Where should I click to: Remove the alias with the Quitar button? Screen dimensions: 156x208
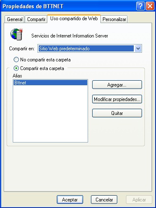[x=117, y=113]
